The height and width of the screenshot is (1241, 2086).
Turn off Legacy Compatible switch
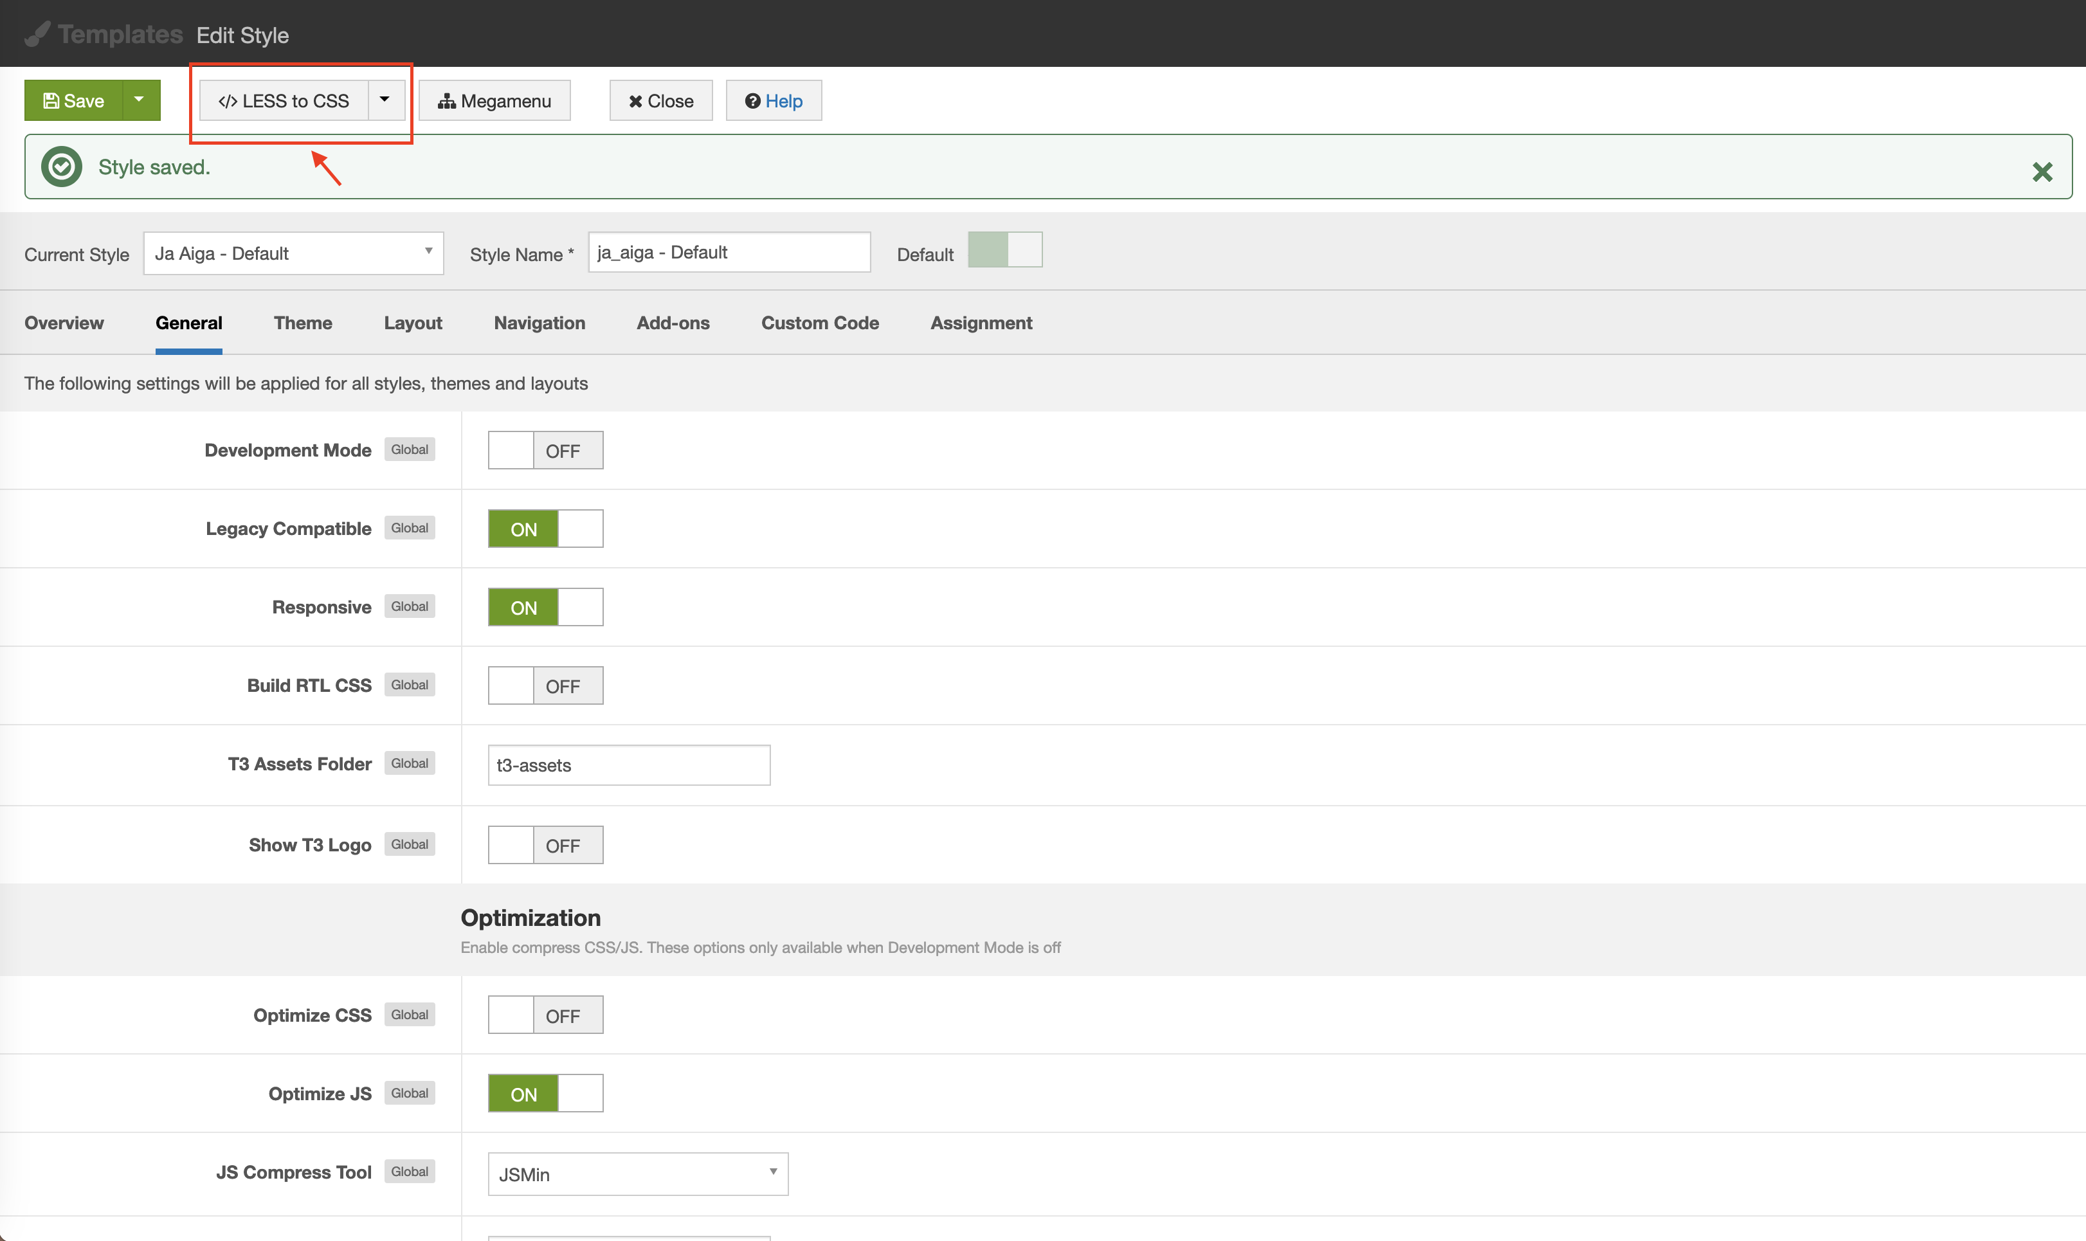pyautogui.click(x=545, y=529)
